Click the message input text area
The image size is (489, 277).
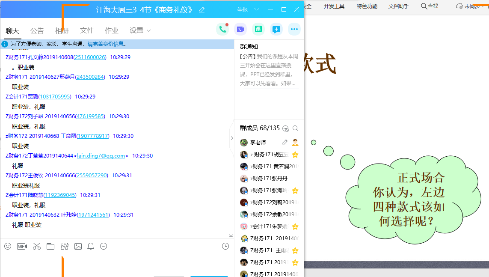pyautogui.click(x=116, y=263)
